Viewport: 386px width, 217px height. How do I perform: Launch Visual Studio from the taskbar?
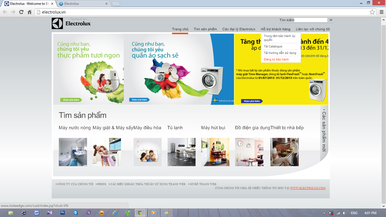pyautogui.click(x=50, y=213)
